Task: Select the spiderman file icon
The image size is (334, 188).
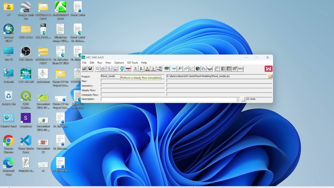Action: tap(43, 76)
